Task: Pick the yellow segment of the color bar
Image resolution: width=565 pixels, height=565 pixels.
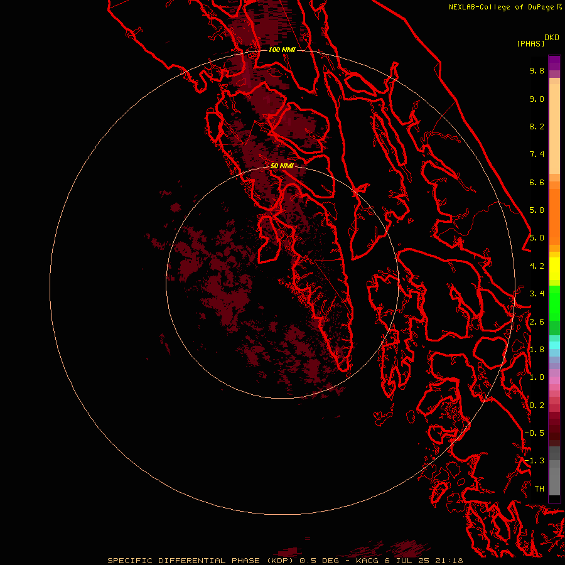Action: (x=554, y=269)
